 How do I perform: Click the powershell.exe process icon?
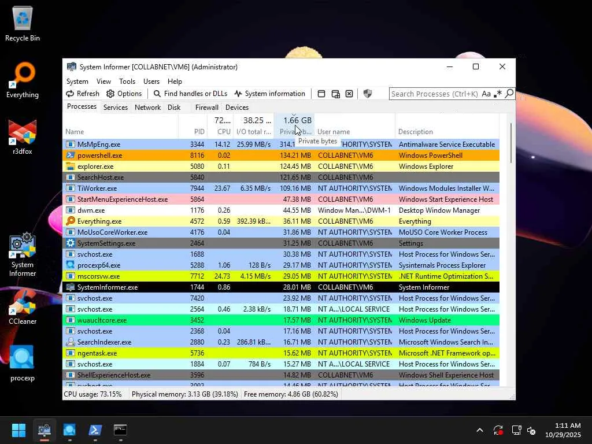70,155
